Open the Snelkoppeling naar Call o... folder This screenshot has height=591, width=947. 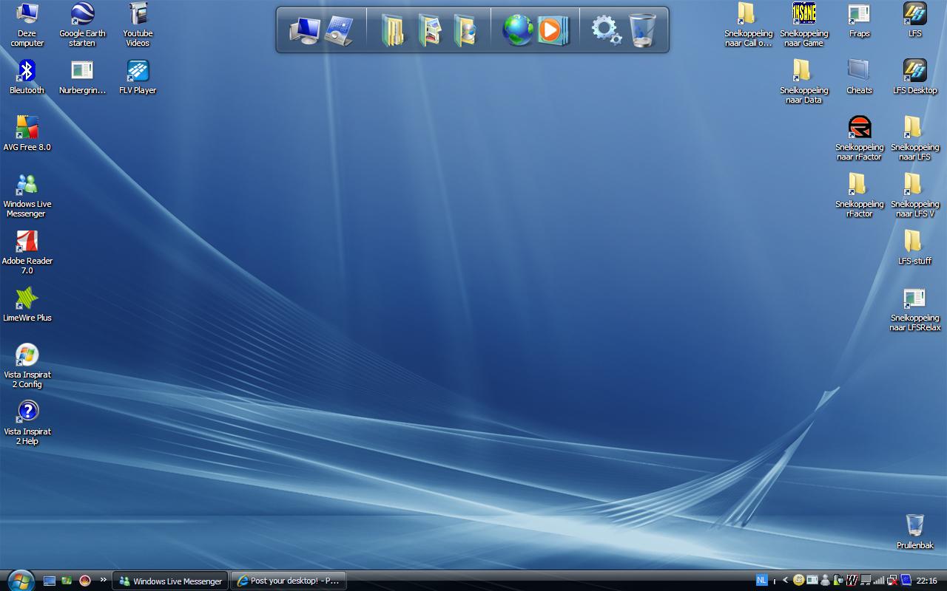pos(748,25)
